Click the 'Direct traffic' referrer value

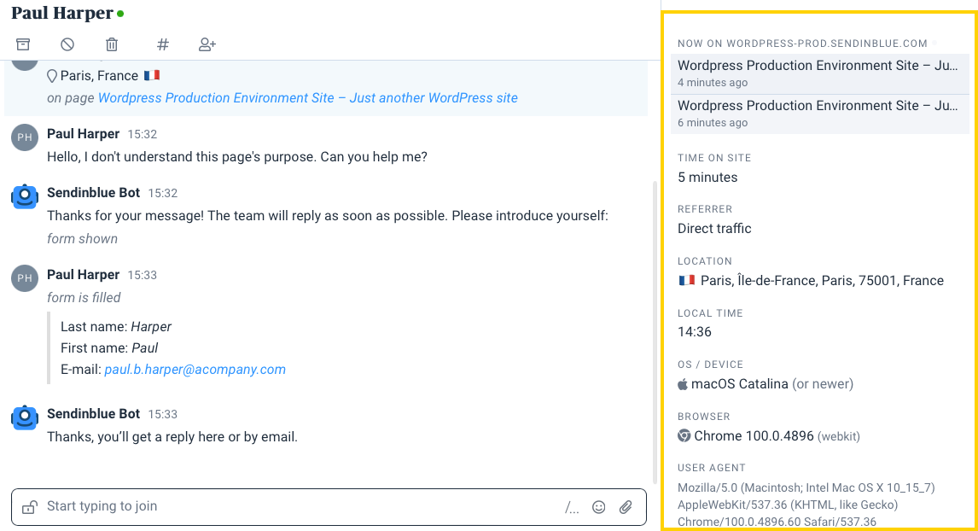(x=714, y=229)
